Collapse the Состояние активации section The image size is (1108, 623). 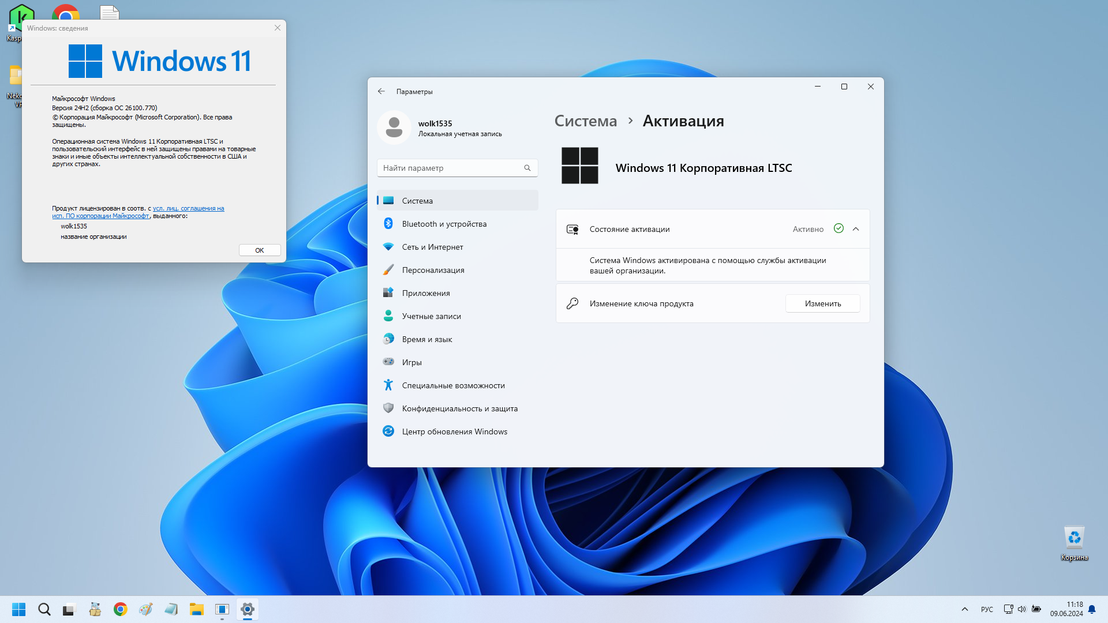(856, 229)
